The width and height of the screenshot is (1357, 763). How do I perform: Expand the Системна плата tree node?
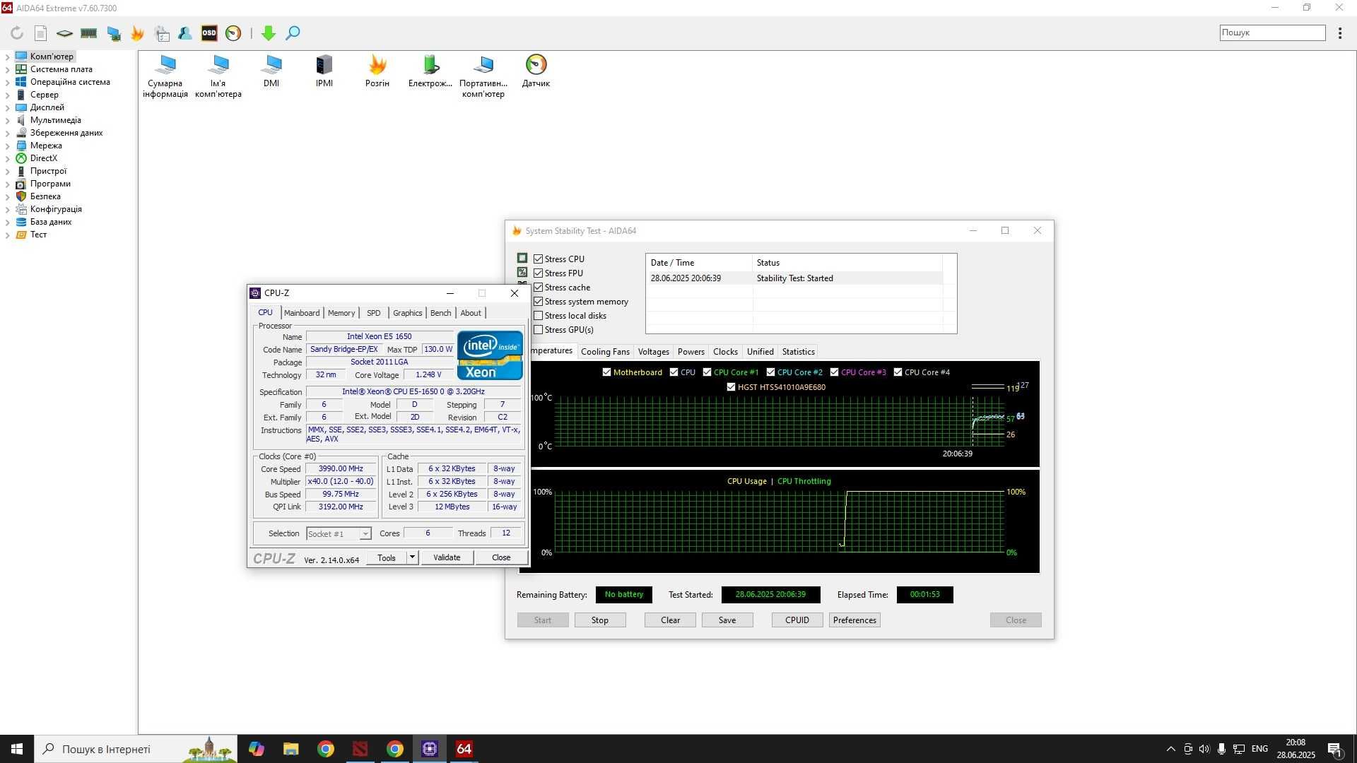(7, 69)
